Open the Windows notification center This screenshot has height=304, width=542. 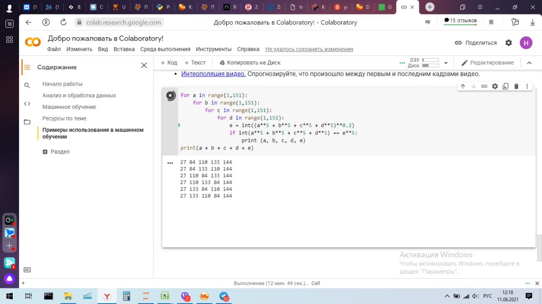coord(529,296)
